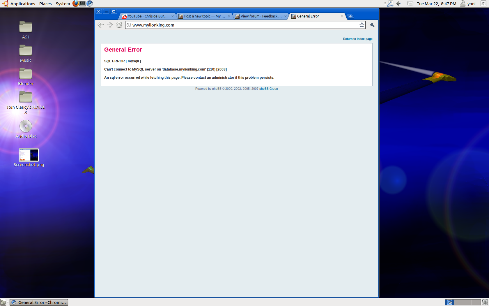Open the volume control in the top panel
489x306 pixels.
[x=399, y=3]
